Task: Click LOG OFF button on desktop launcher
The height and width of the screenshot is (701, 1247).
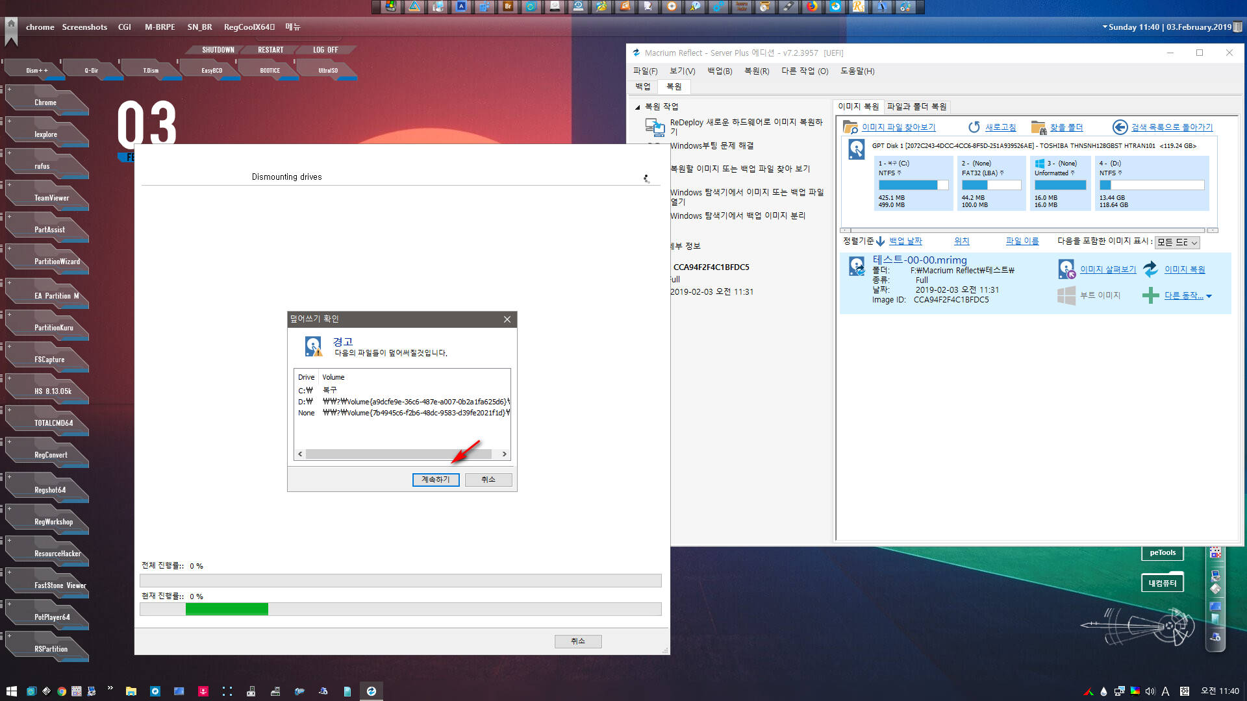Action: [325, 50]
